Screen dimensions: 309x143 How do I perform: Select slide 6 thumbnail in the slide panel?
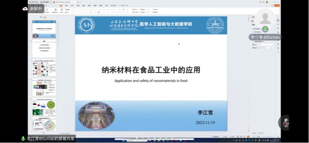(x=44, y=124)
